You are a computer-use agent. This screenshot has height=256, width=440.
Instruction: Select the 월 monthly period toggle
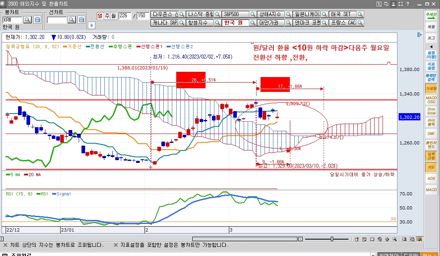pyautogui.click(x=113, y=16)
